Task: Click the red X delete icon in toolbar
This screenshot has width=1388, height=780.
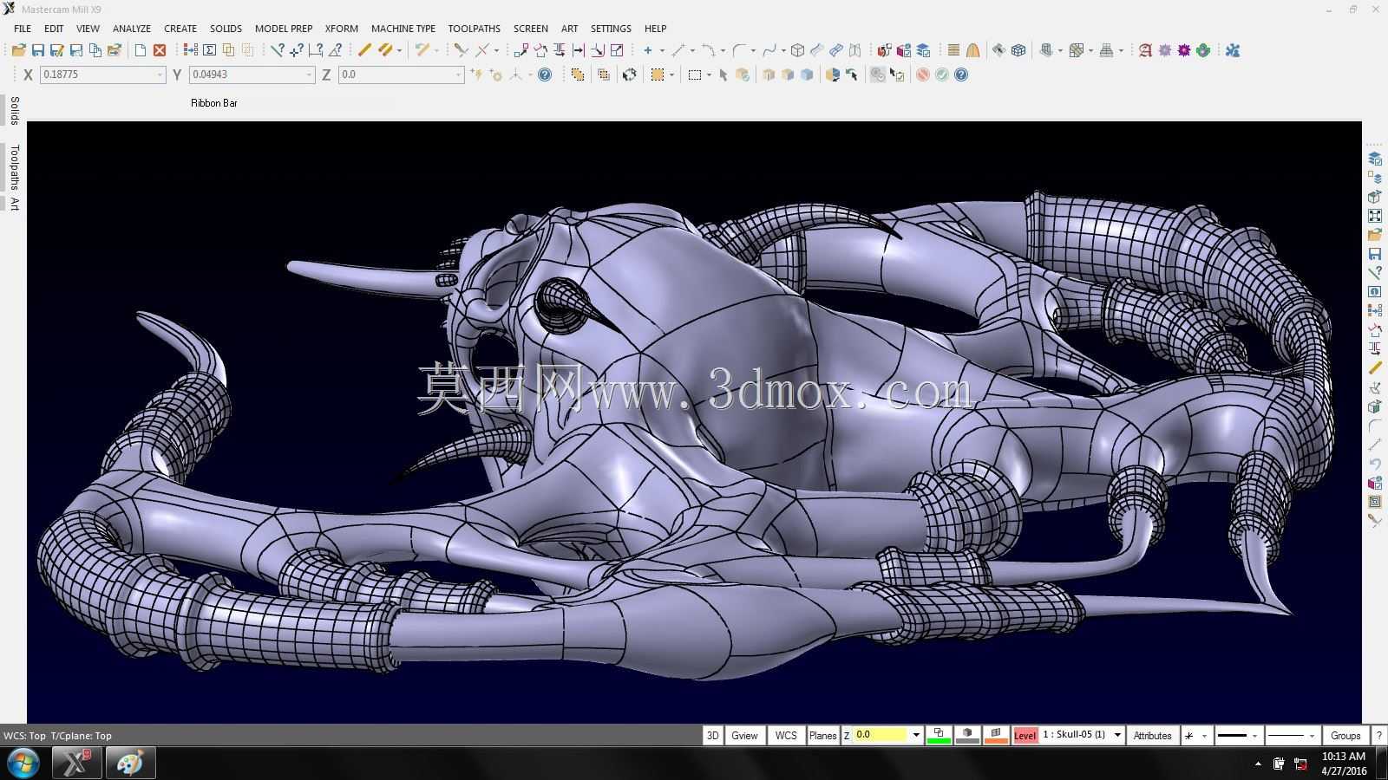Action: (x=160, y=50)
